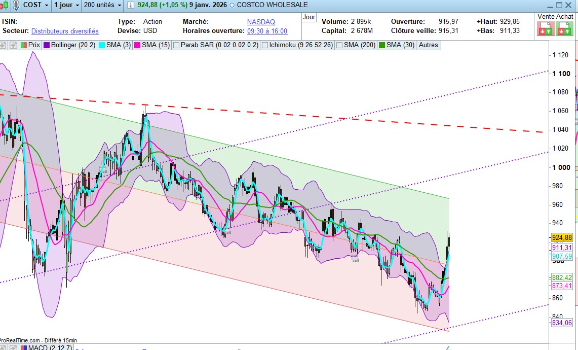Open the Autres indicators menu
The height and width of the screenshot is (350, 578).
[x=428, y=45]
